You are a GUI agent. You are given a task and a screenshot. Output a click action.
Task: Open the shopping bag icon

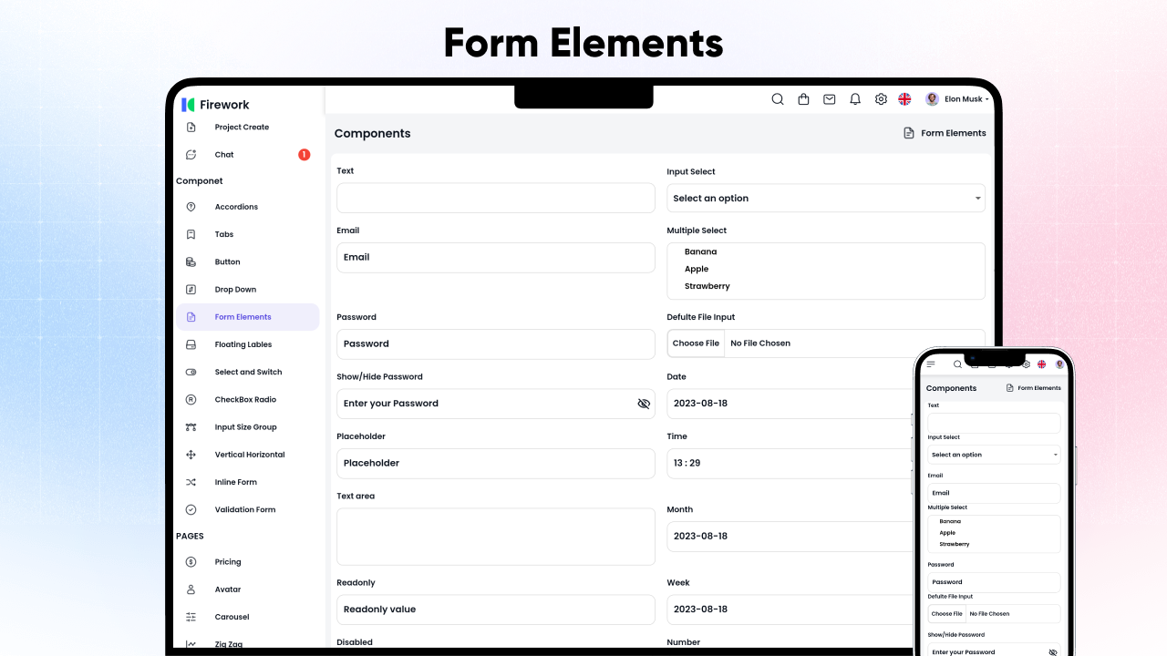point(803,98)
